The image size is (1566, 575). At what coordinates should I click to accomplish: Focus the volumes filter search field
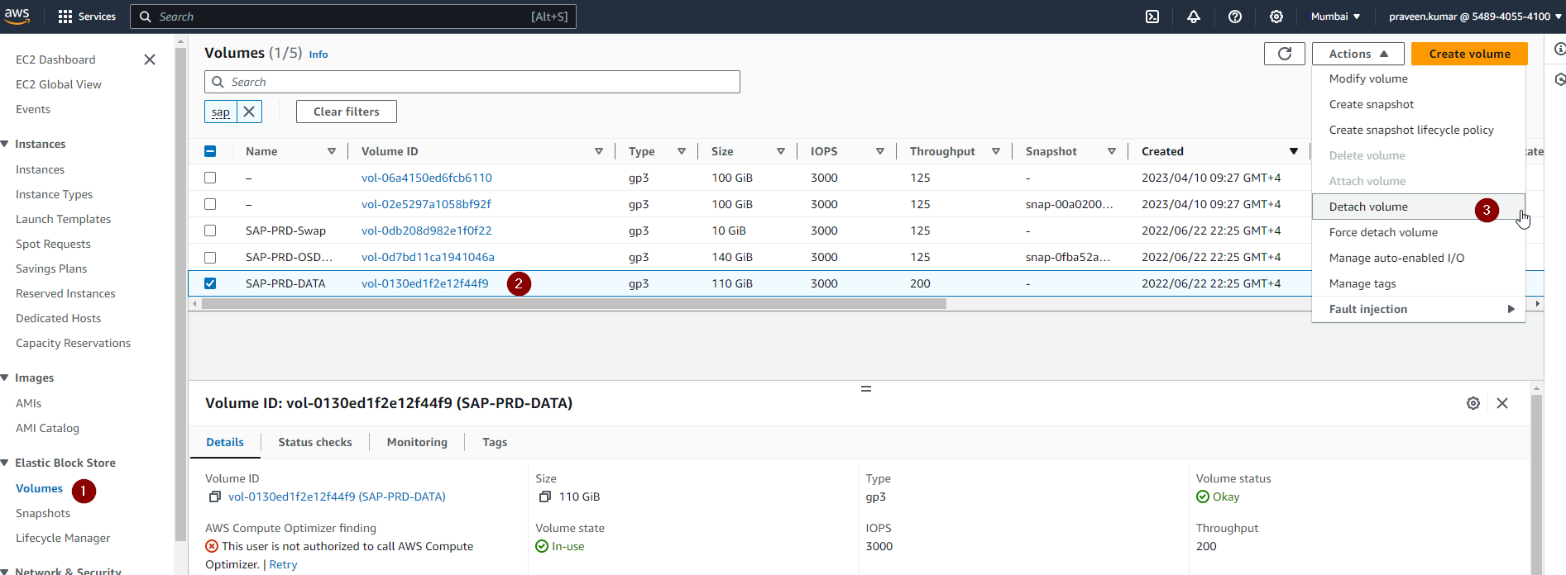pos(472,82)
